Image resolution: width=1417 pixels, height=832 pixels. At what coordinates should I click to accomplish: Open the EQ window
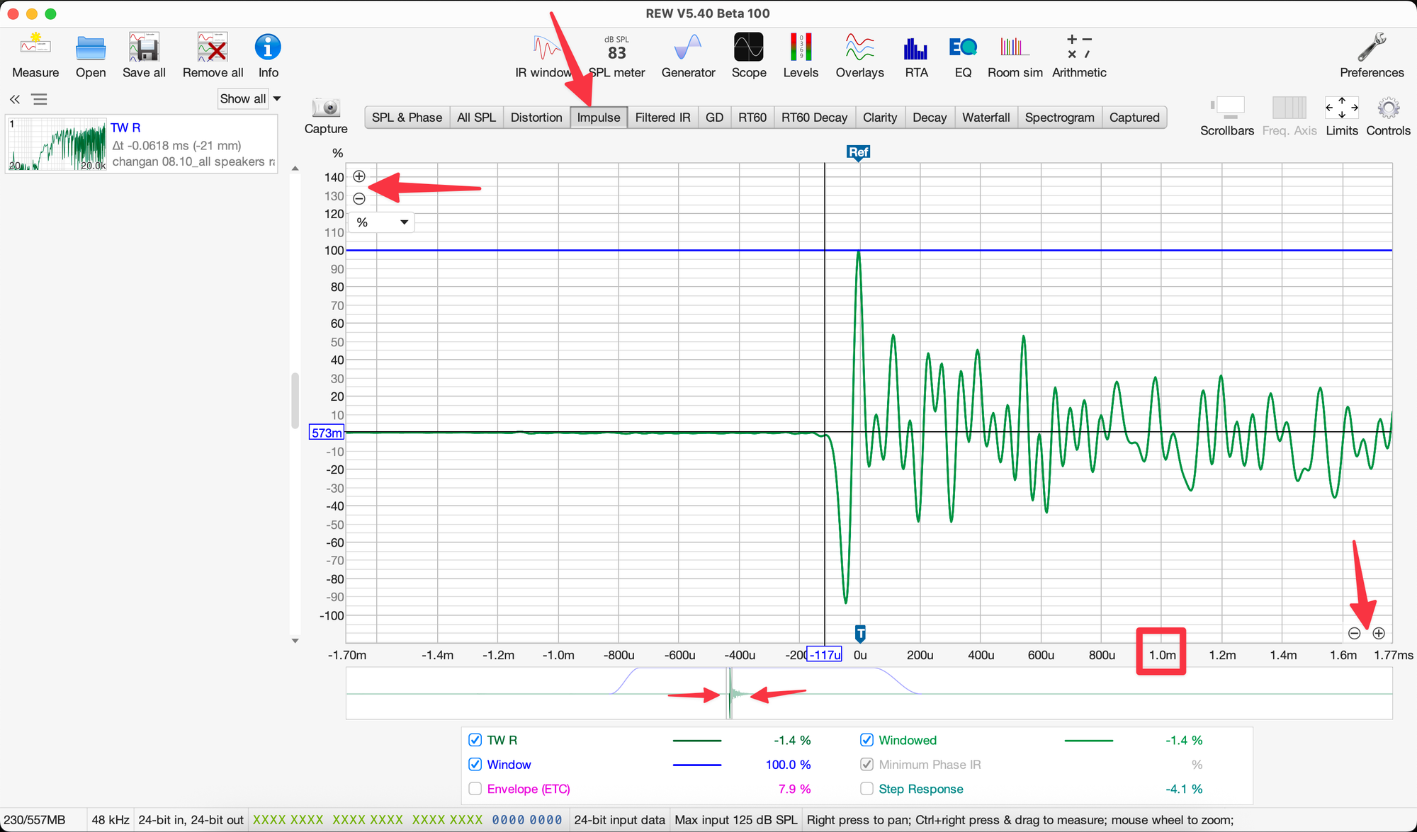point(963,48)
